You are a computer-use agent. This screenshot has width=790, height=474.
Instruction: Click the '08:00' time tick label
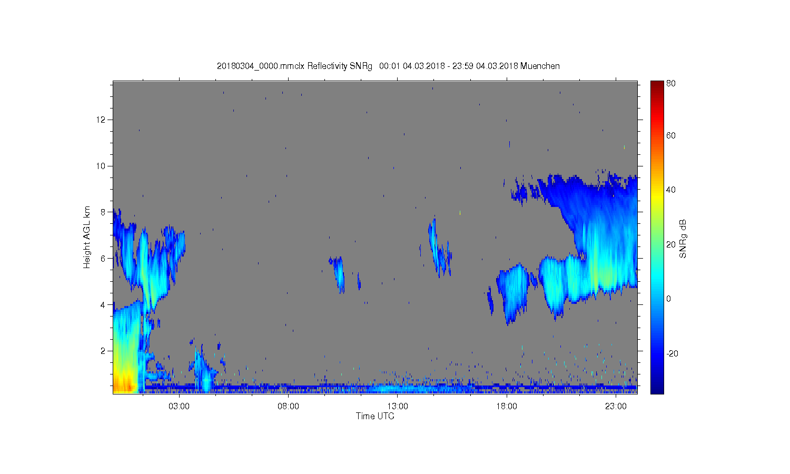(288, 406)
